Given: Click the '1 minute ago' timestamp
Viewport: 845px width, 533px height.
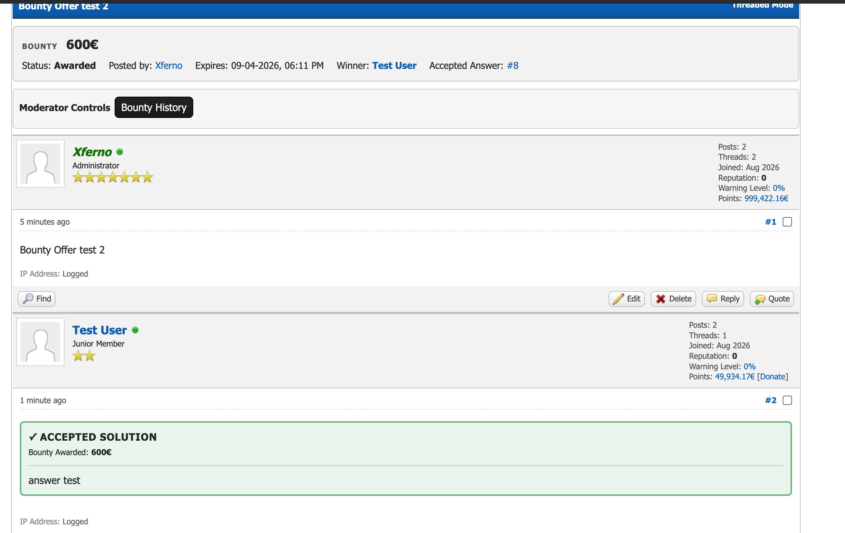Looking at the screenshot, I should [43, 400].
